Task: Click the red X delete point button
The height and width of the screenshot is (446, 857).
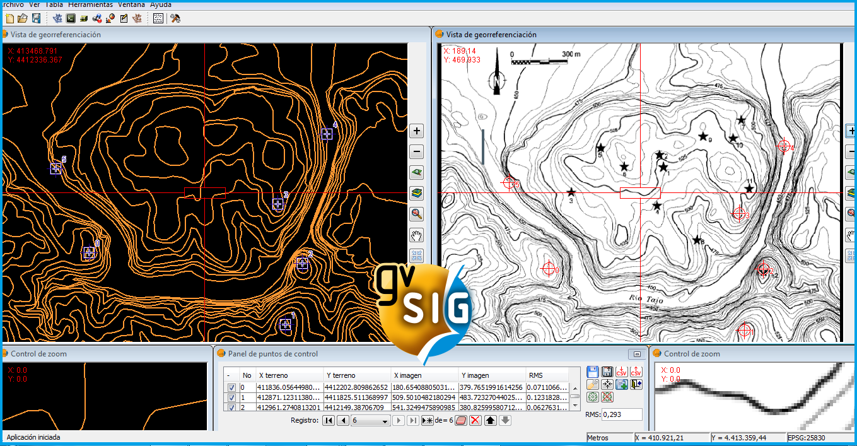Action: tap(475, 421)
